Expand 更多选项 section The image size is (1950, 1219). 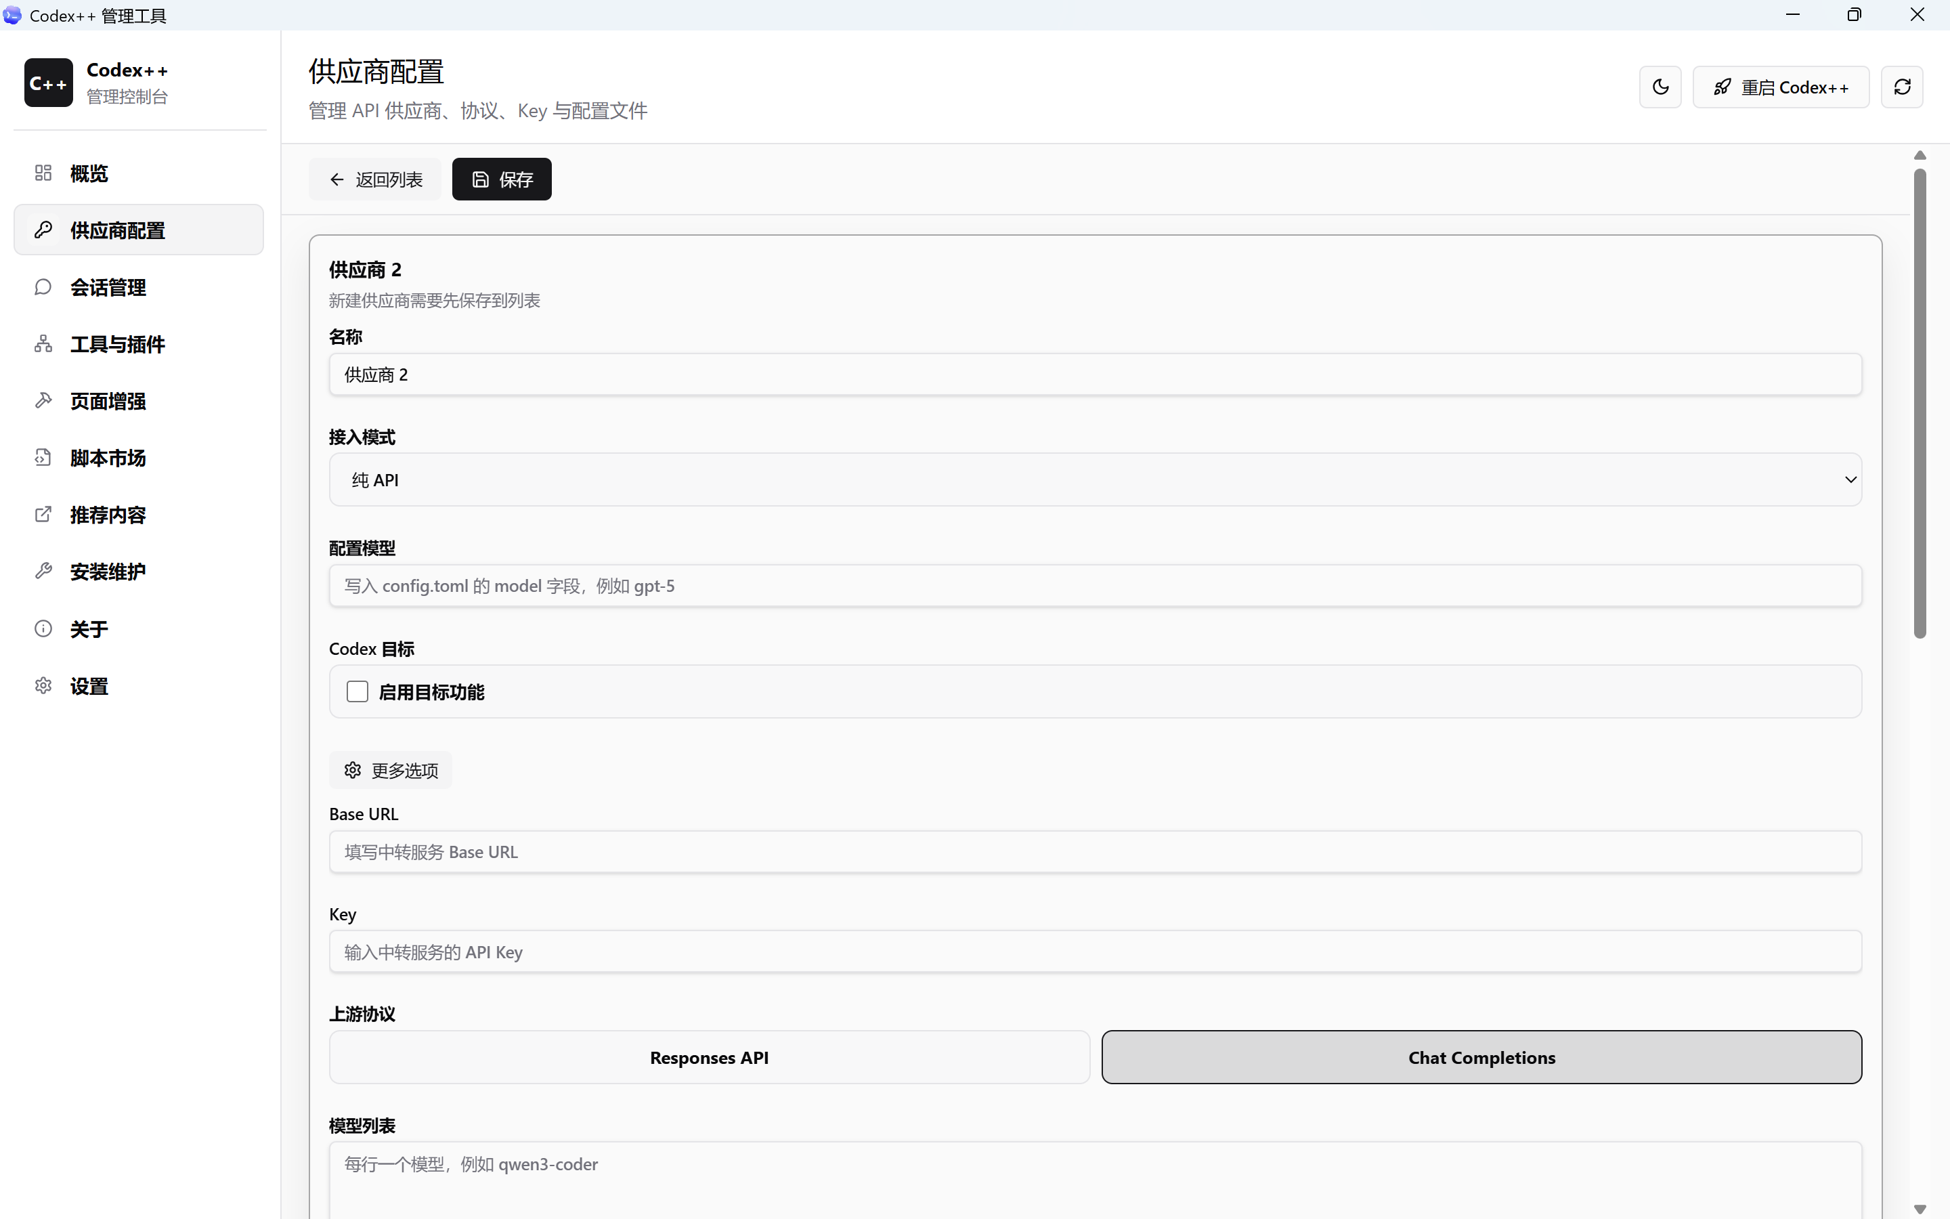point(391,770)
